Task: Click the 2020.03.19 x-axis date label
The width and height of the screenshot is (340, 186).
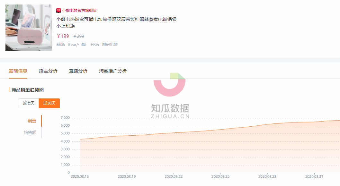Action: 127,176
